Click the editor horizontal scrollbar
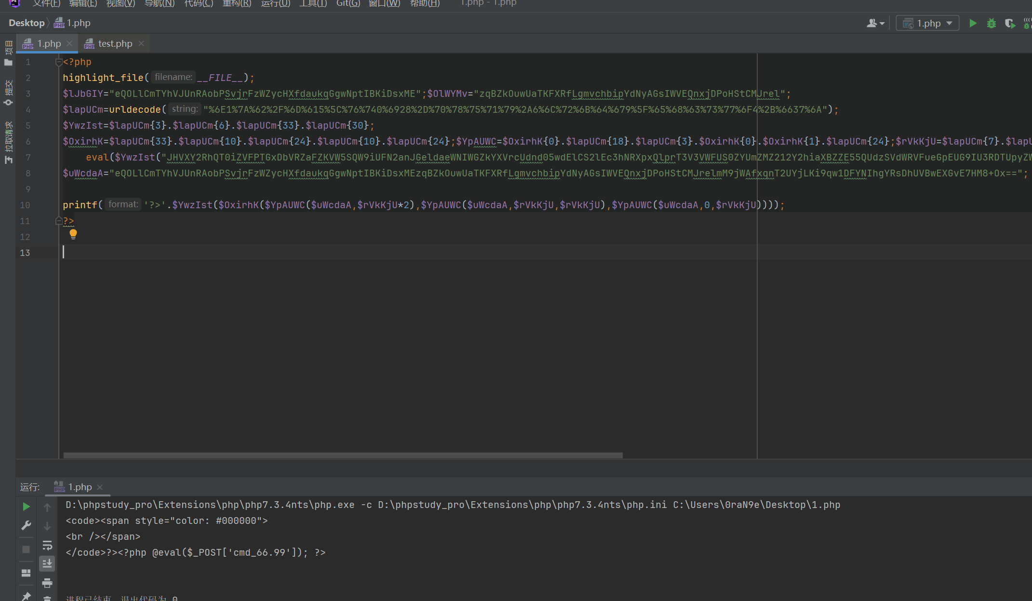Screen dimensions: 1032x601 [343, 455]
